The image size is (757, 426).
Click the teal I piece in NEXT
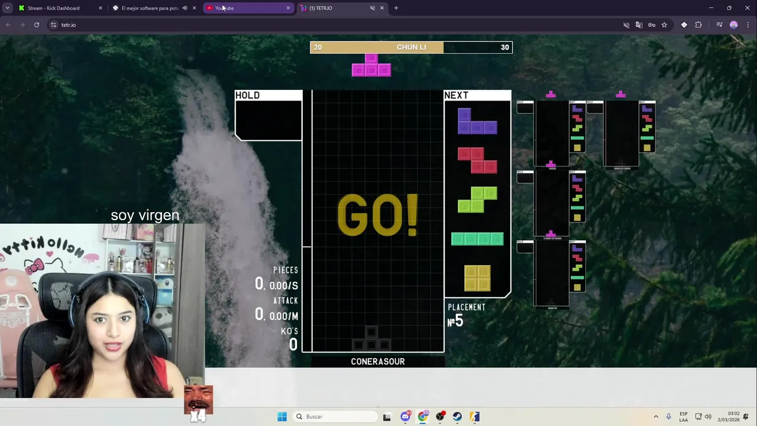[x=477, y=239]
